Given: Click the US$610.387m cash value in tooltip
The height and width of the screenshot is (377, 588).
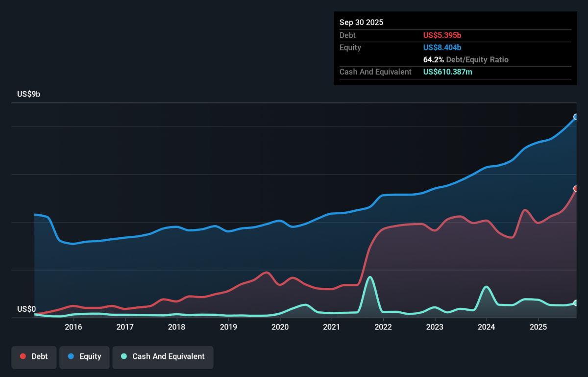Looking at the screenshot, I should (x=448, y=72).
